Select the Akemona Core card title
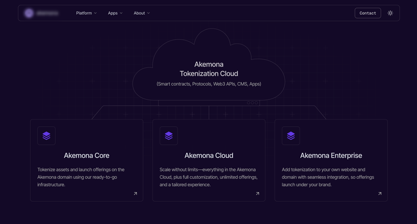The width and height of the screenshot is (417, 224). [x=86, y=156]
